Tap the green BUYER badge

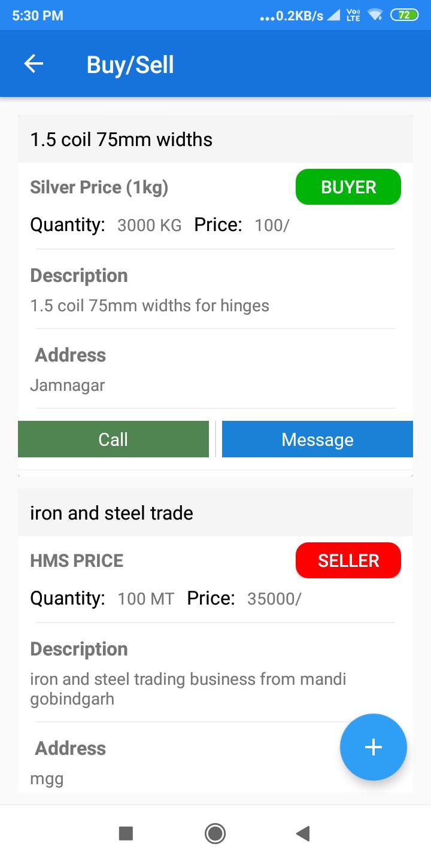point(348,187)
